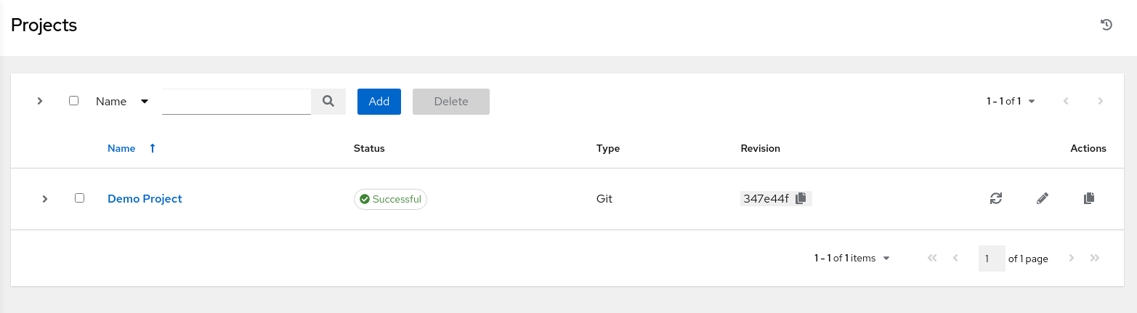Click the current page number field

click(991, 259)
